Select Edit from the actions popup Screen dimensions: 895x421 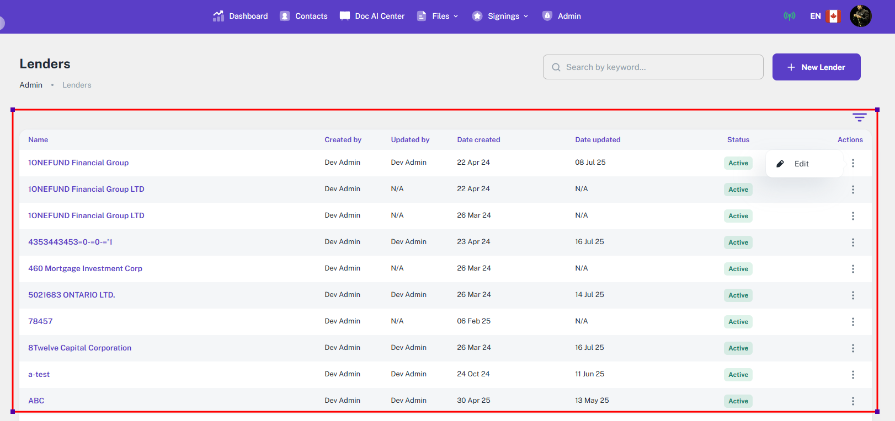801,164
